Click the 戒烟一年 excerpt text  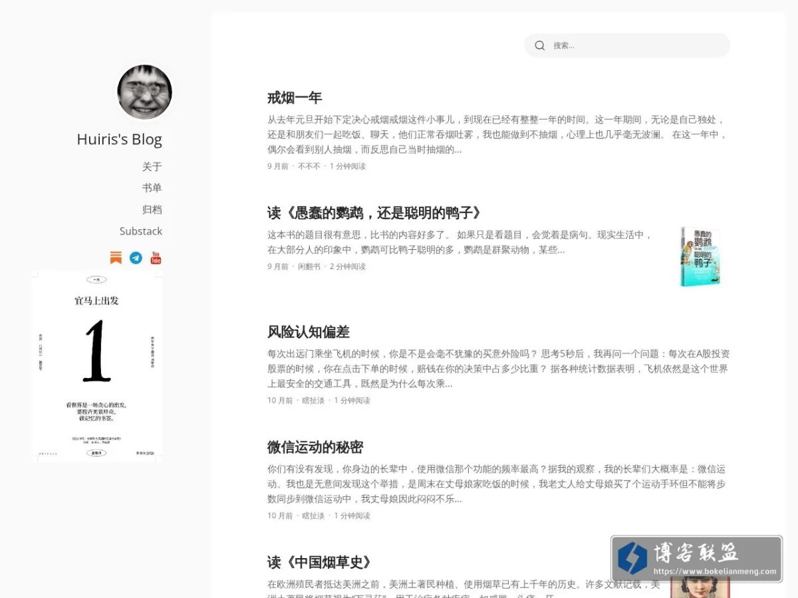[498, 135]
